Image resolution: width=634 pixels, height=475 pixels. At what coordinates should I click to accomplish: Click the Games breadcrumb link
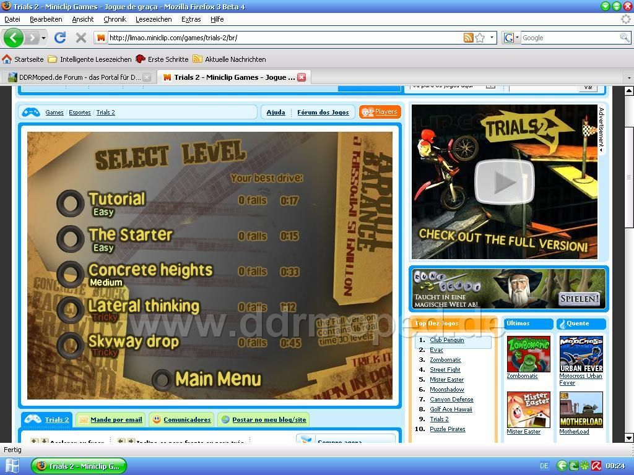[54, 113]
